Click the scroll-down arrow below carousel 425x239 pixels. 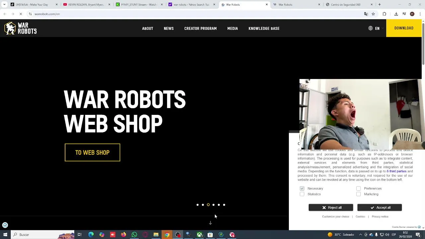click(210, 223)
